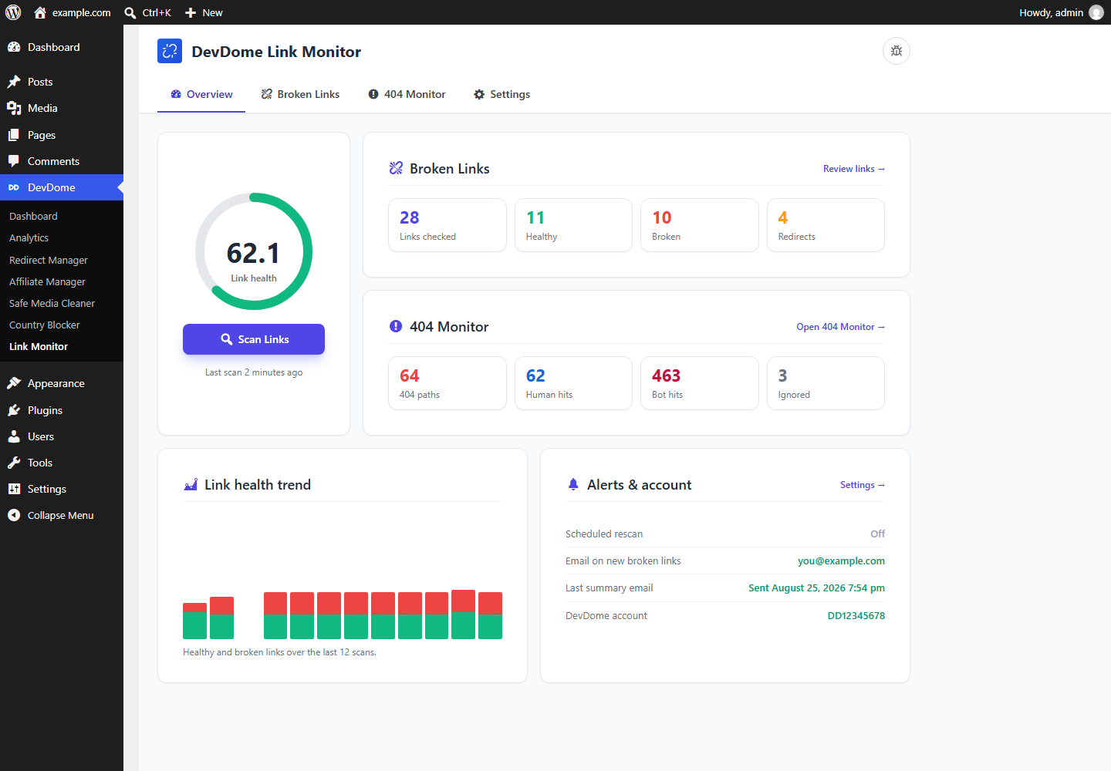Click the Plugins plug icon

14,410
